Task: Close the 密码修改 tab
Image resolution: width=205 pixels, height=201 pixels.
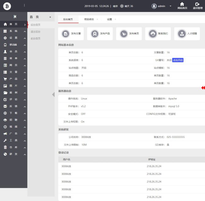Action: (97, 19)
